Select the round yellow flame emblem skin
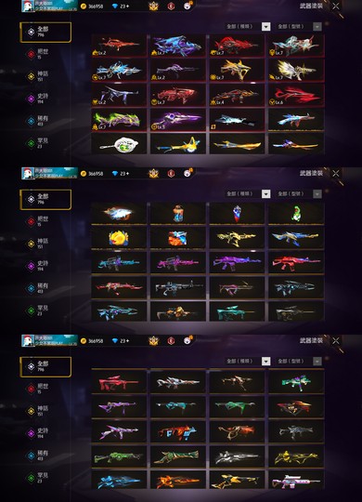The height and width of the screenshot is (502, 362). coord(119,238)
